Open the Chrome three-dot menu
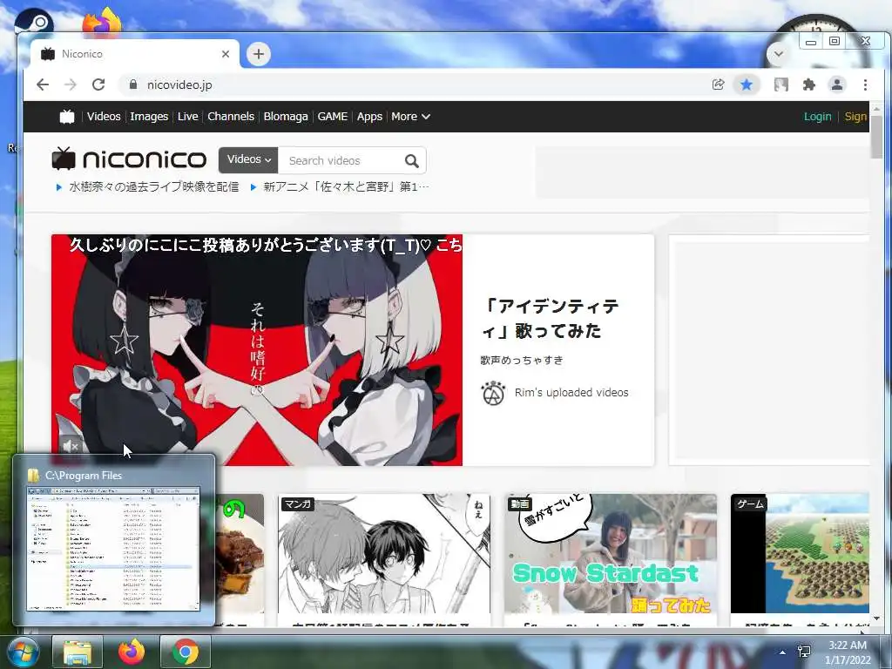 tap(865, 84)
